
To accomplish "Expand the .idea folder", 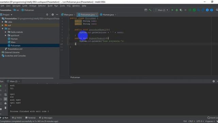I will pyautogui.click(x=3, y=22).
